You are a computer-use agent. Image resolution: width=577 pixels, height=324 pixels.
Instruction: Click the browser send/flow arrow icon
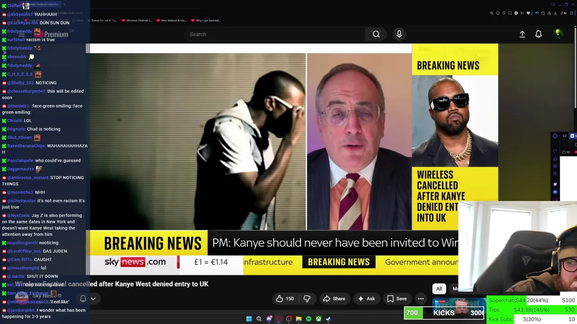tap(522, 13)
